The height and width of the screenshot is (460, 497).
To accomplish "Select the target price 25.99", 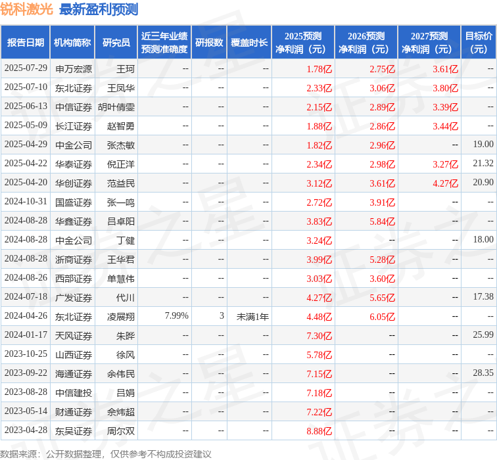I will pyautogui.click(x=483, y=334).
